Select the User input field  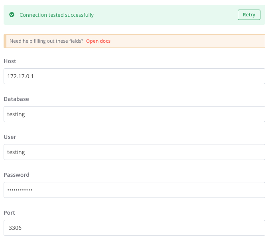[x=134, y=152]
